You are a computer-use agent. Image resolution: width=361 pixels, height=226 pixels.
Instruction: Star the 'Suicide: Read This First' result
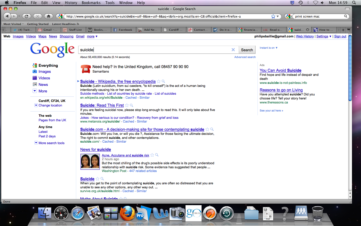point(127,105)
